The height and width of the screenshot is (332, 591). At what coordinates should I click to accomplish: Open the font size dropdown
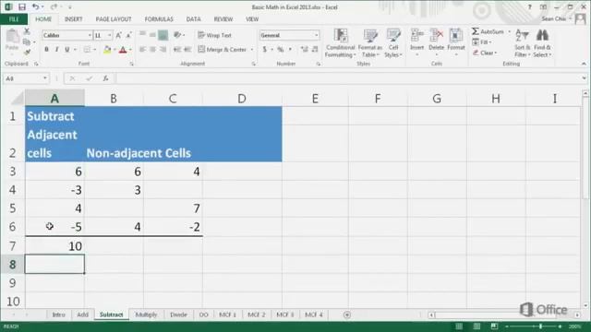click(110, 35)
